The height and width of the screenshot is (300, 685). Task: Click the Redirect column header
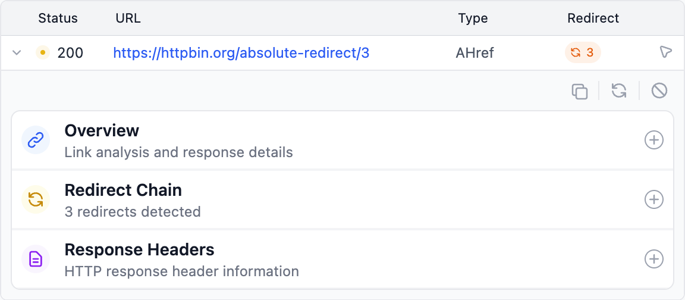point(593,18)
